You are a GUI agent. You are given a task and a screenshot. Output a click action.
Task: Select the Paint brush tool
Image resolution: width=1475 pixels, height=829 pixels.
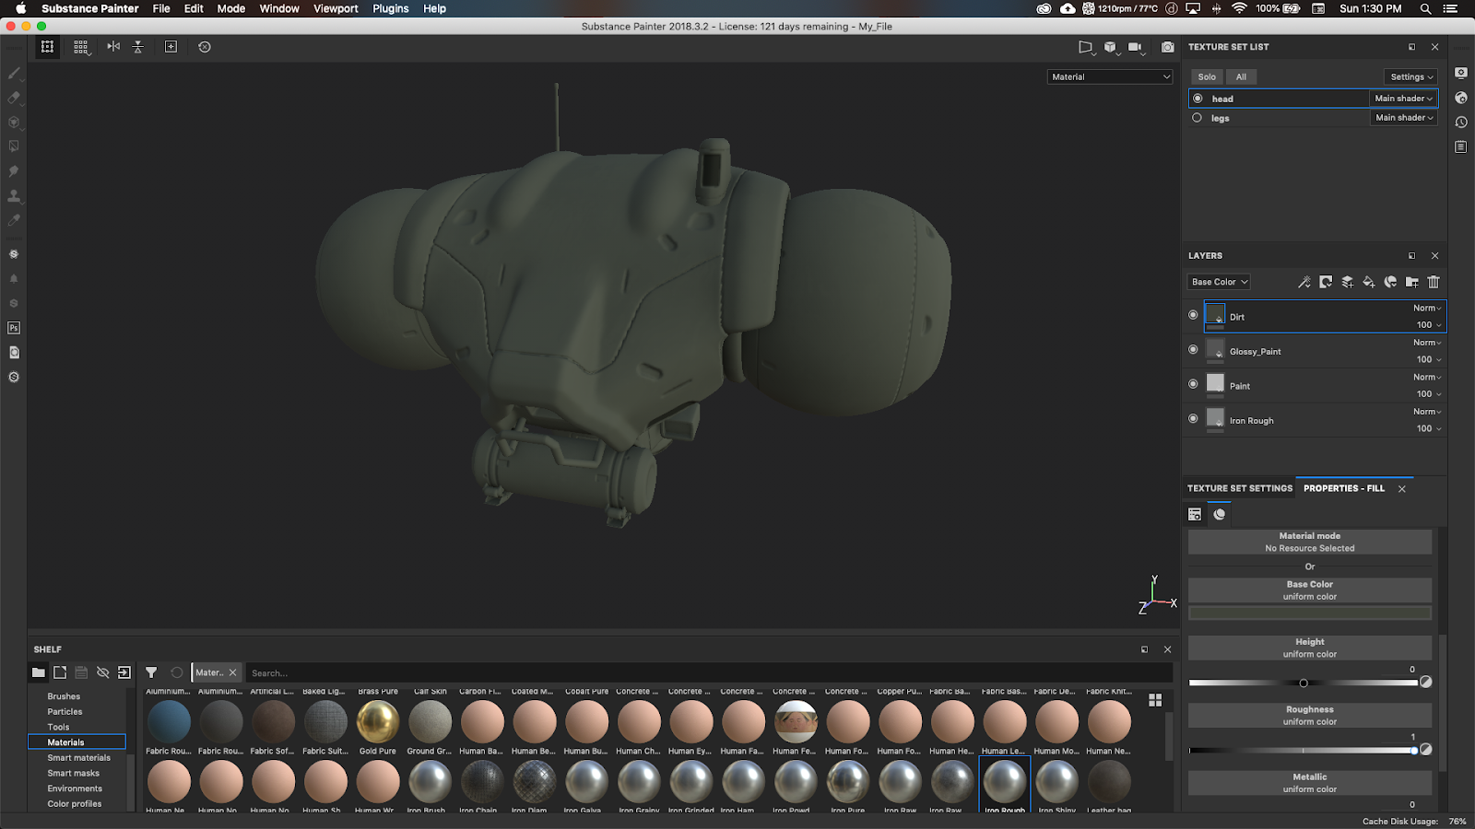tap(13, 74)
